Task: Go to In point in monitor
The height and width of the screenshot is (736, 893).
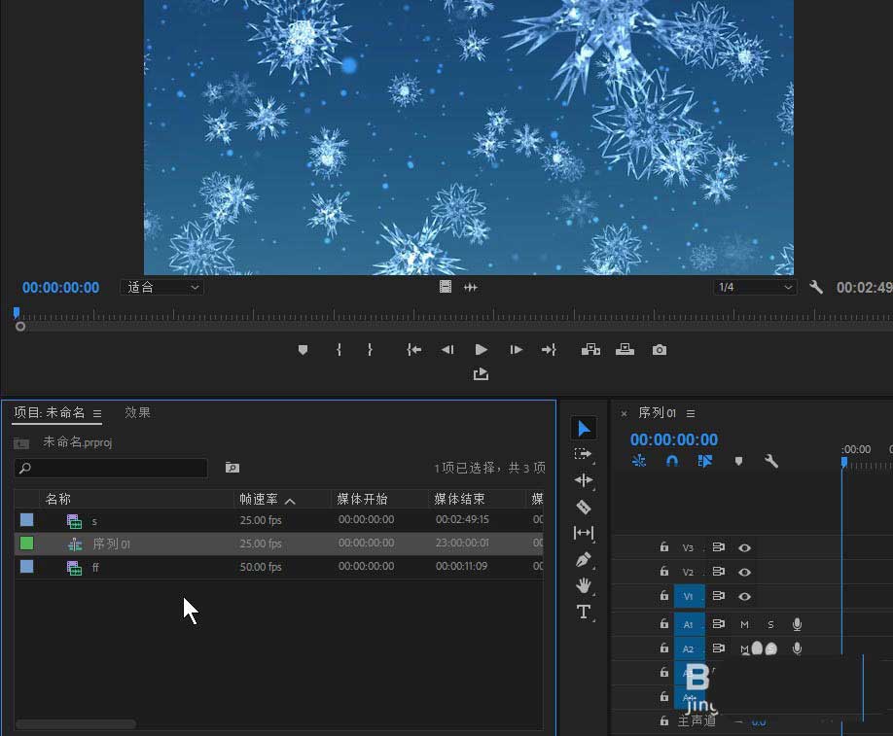Action: pyautogui.click(x=414, y=349)
